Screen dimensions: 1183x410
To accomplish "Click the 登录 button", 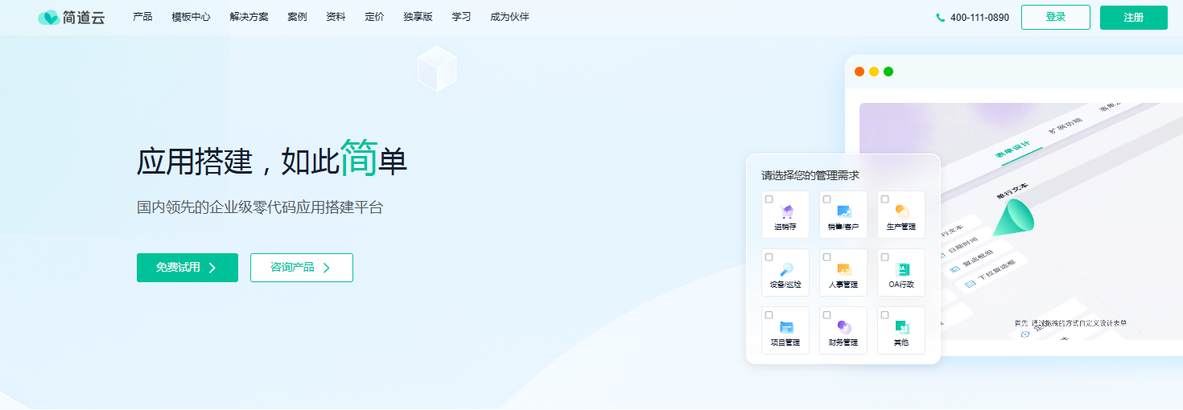I will tap(1056, 17).
